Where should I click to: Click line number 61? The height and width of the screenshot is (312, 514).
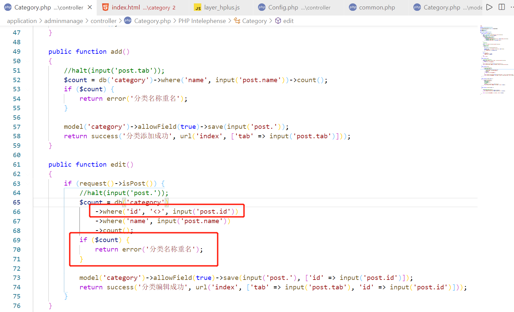tap(17, 165)
